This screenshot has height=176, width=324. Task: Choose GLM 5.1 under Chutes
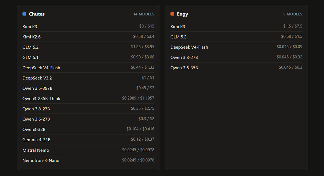point(89,58)
